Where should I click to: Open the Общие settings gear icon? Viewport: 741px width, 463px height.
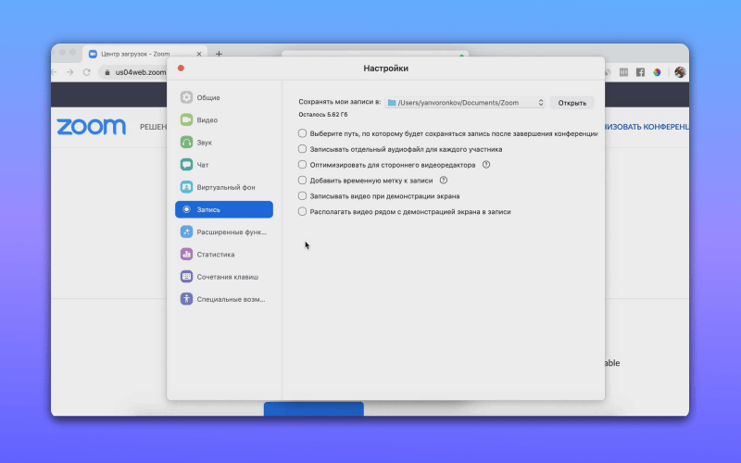tap(186, 97)
